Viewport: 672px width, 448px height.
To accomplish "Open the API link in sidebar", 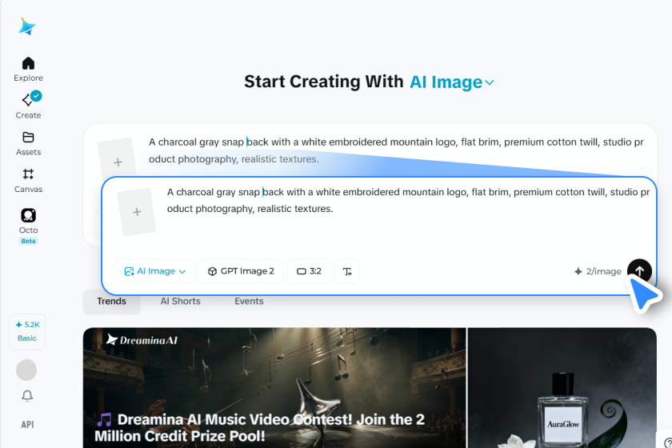I will pyautogui.click(x=27, y=425).
